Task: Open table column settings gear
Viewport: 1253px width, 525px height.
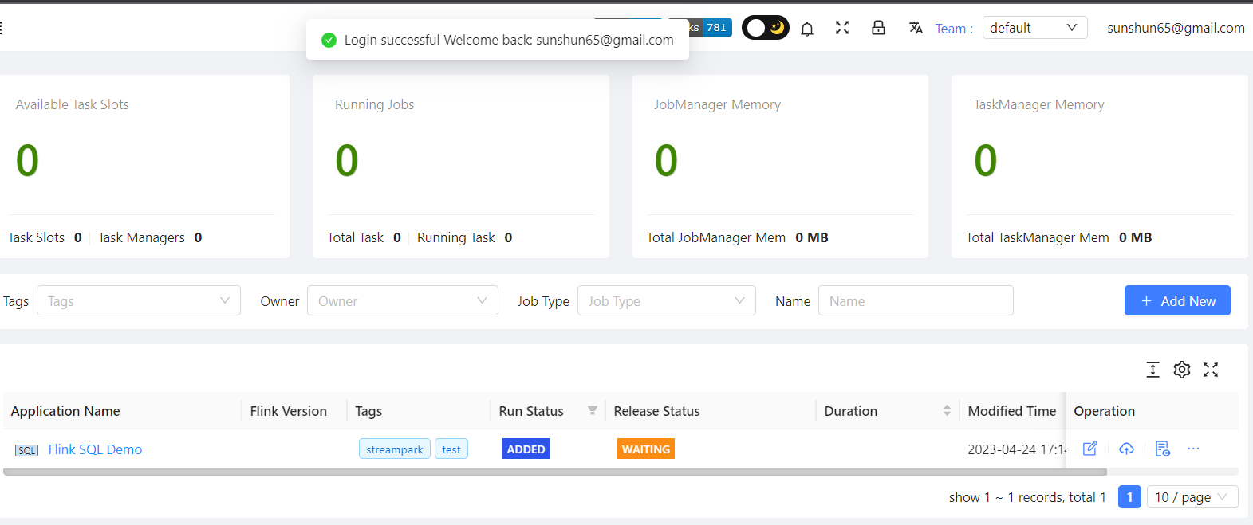Action: (1182, 370)
